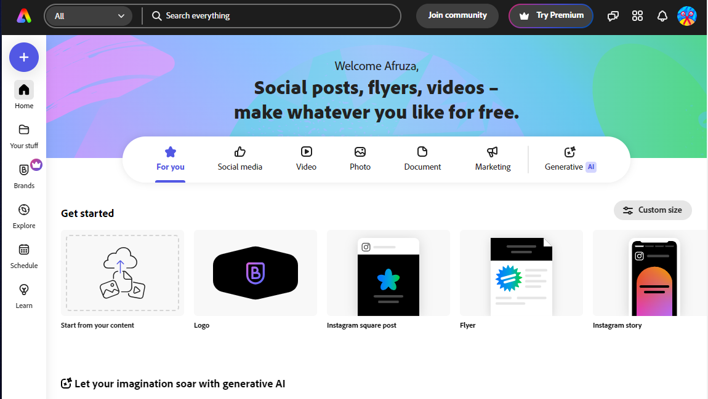708x399 pixels.
Task: Open the All search filter dropdown
Action: click(89, 16)
